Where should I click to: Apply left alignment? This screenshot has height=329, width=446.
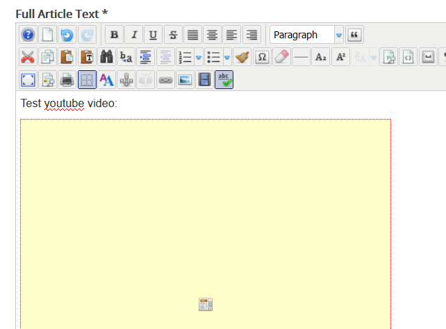[x=232, y=35]
